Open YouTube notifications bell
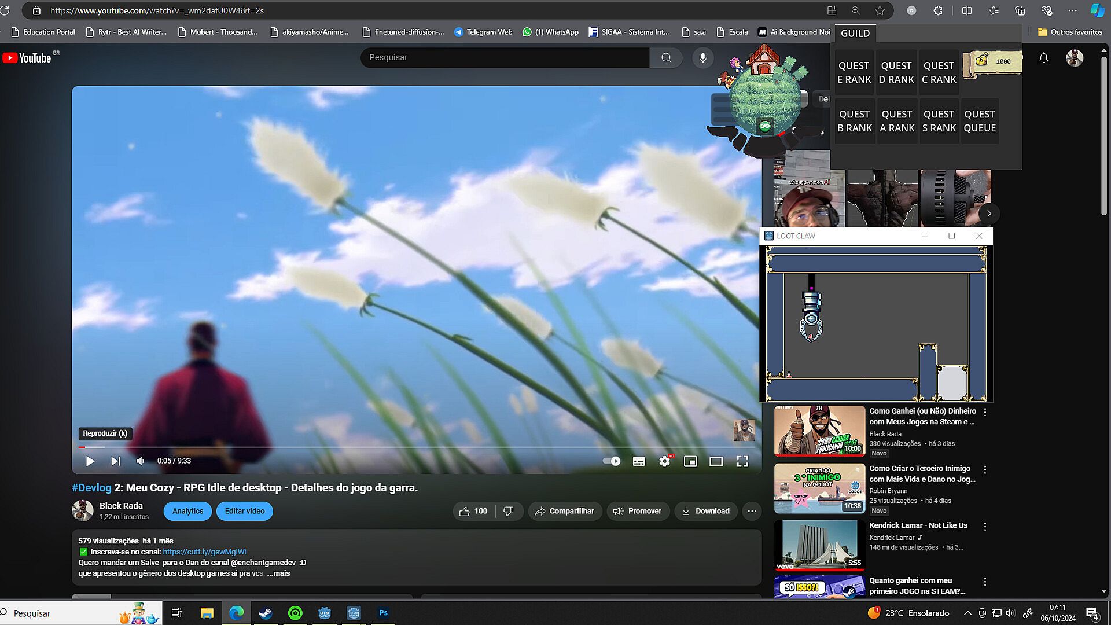Viewport: 1111px width, 625px height. (1043, 57)
